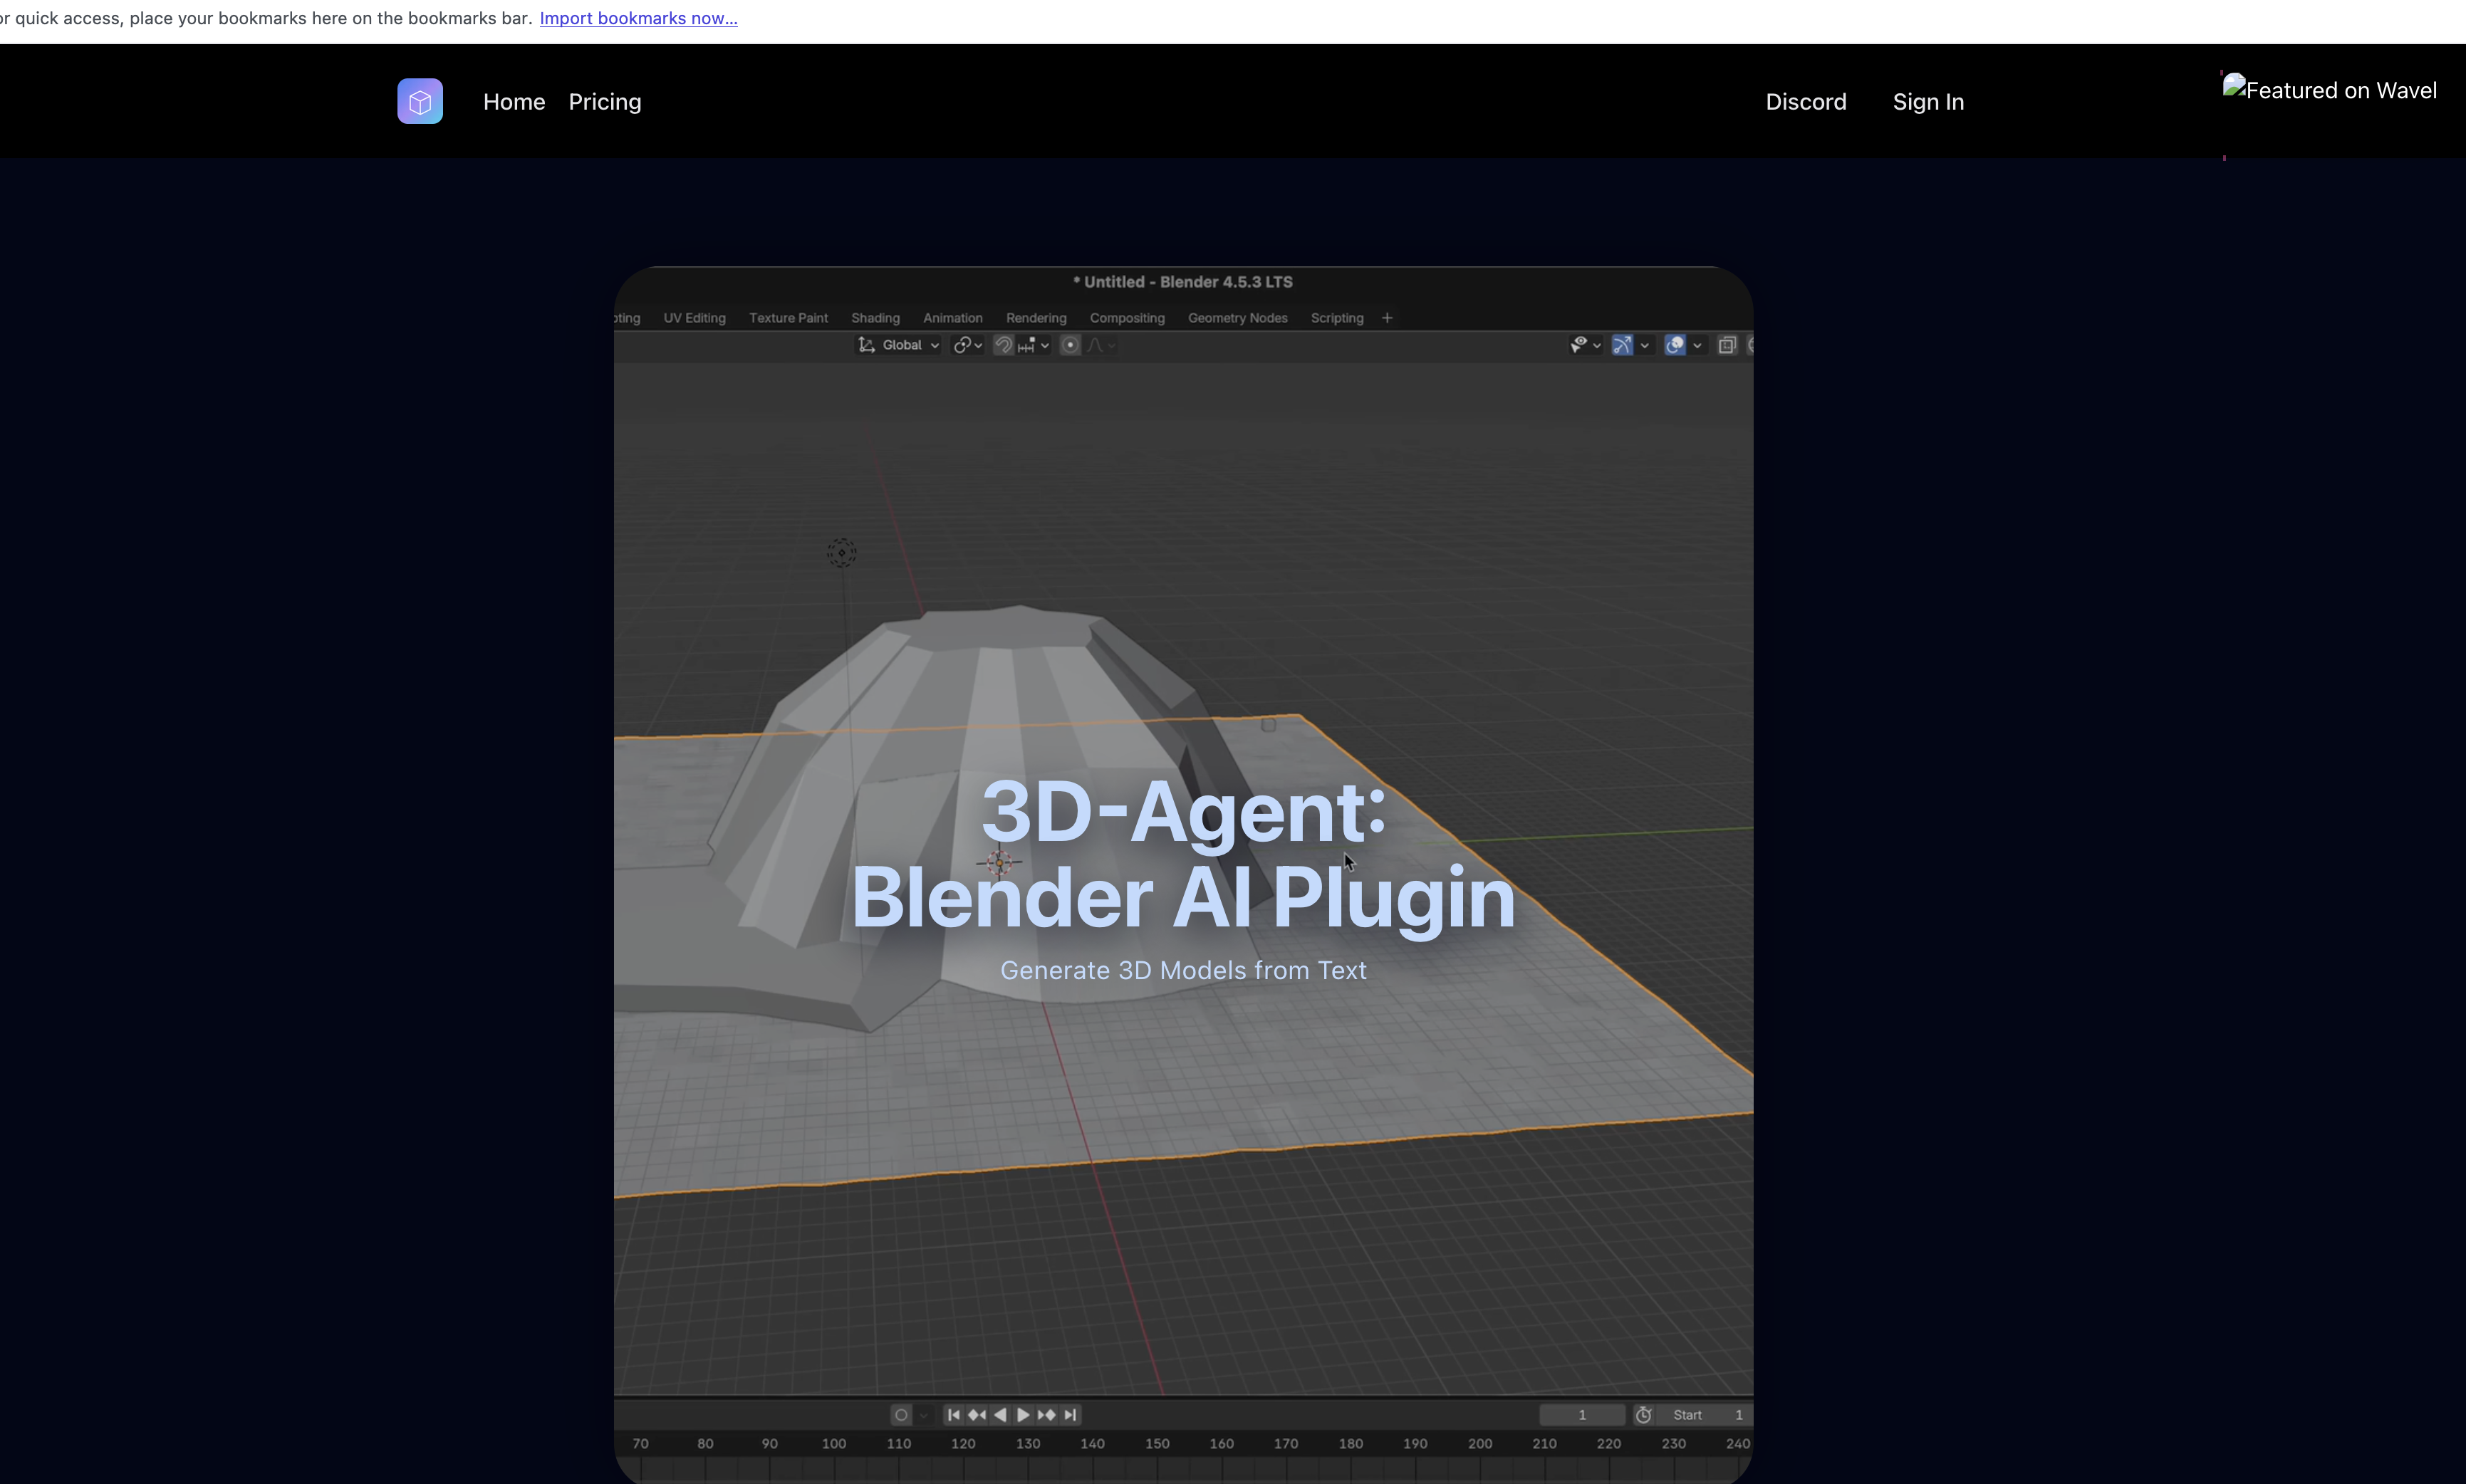Image resolution: width=2466 pixels, height=1484 pixels.
Task: Toggle the viewport gizmos icon
Action: [1622, 344]
